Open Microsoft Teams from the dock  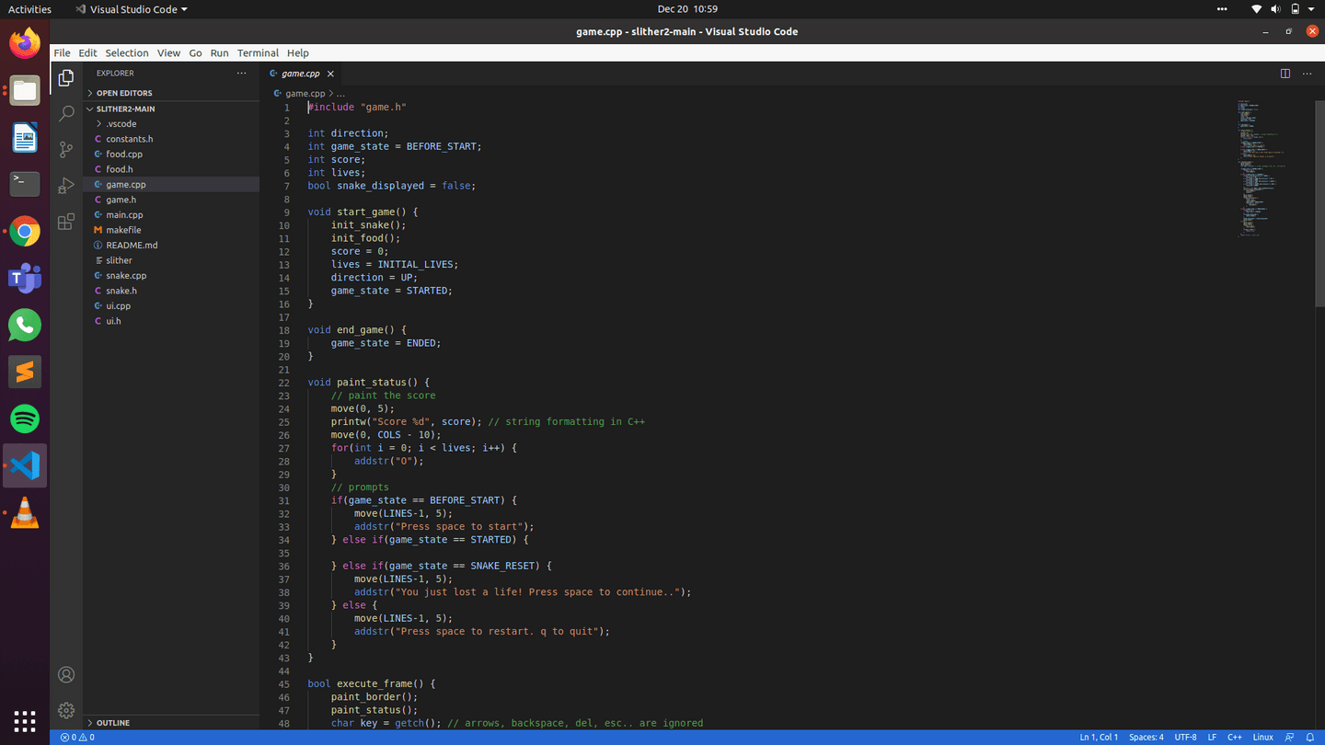pos(25,278)
